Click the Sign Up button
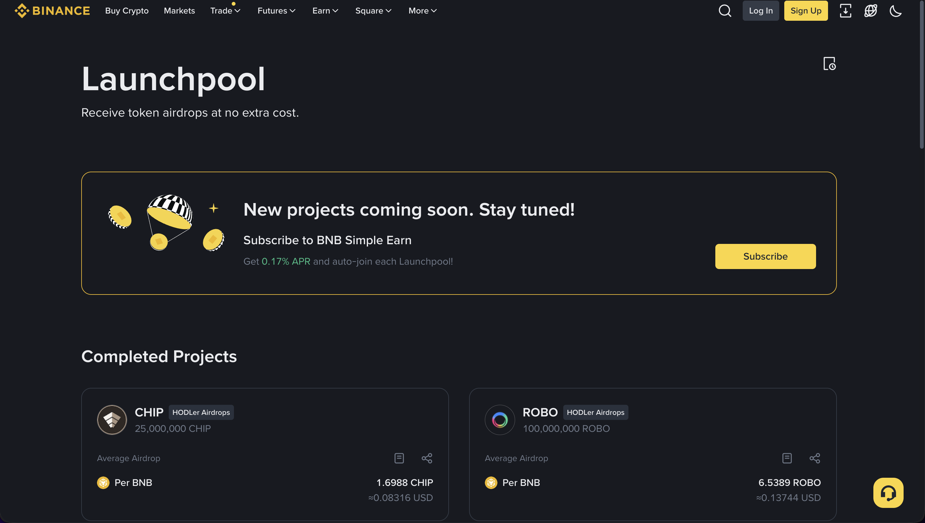The height and width of the screenshot is (523, 925). tap(806, 11)
